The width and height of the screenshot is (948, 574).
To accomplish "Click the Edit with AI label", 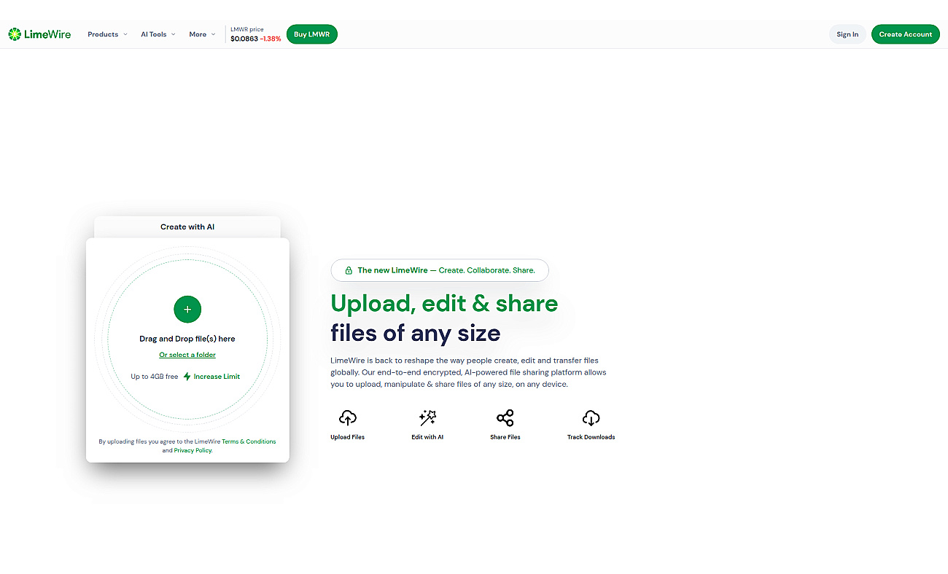I will click(427, 437).
